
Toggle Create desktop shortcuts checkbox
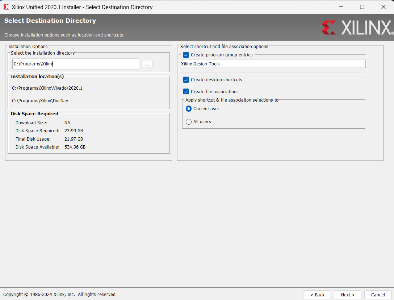coord(186,80)
